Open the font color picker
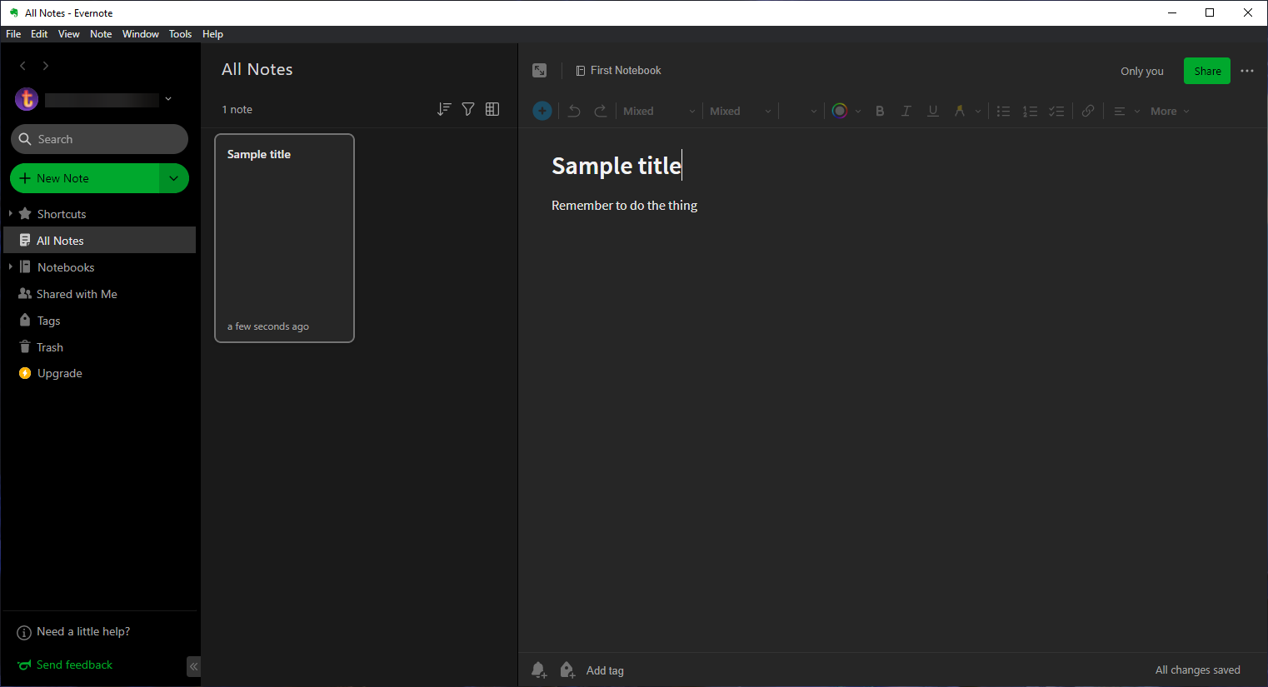This screenshot has height=687, width=1268. point(841,111)
